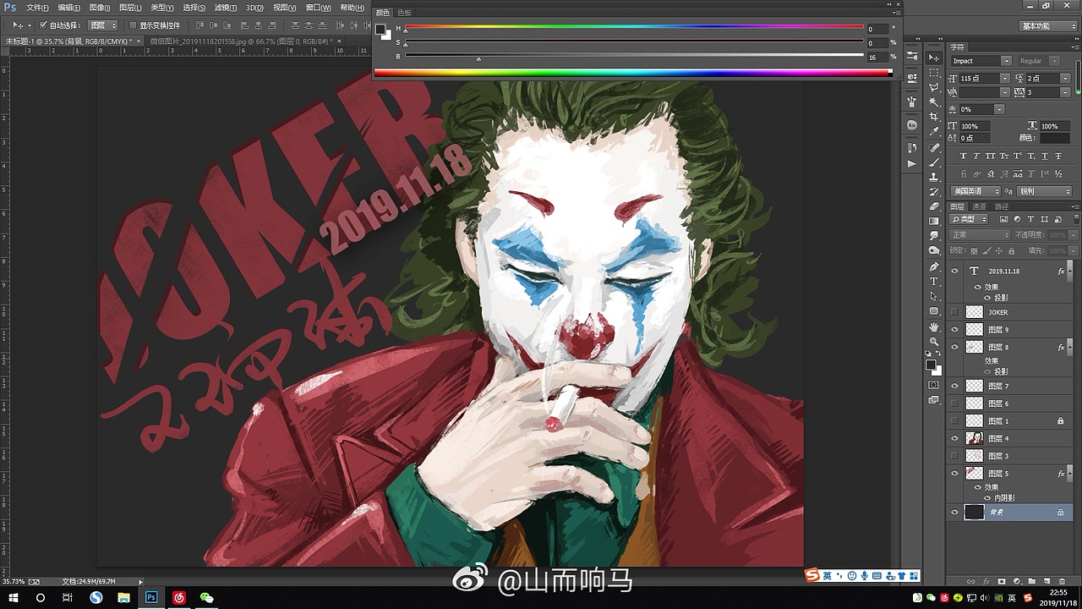Viewport: 1082px width, 609px height.
Task: Open the 正常 blend mode dropdown
Action: [x=980, y=235]
